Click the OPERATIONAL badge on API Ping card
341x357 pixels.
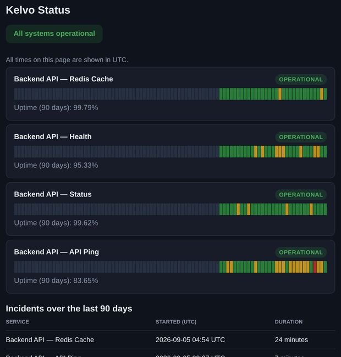point(301,252)
